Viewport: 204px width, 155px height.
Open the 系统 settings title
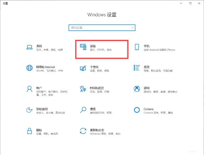tap(39, 46)
